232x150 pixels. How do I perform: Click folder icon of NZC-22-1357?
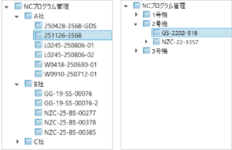[x=157, y=42]
